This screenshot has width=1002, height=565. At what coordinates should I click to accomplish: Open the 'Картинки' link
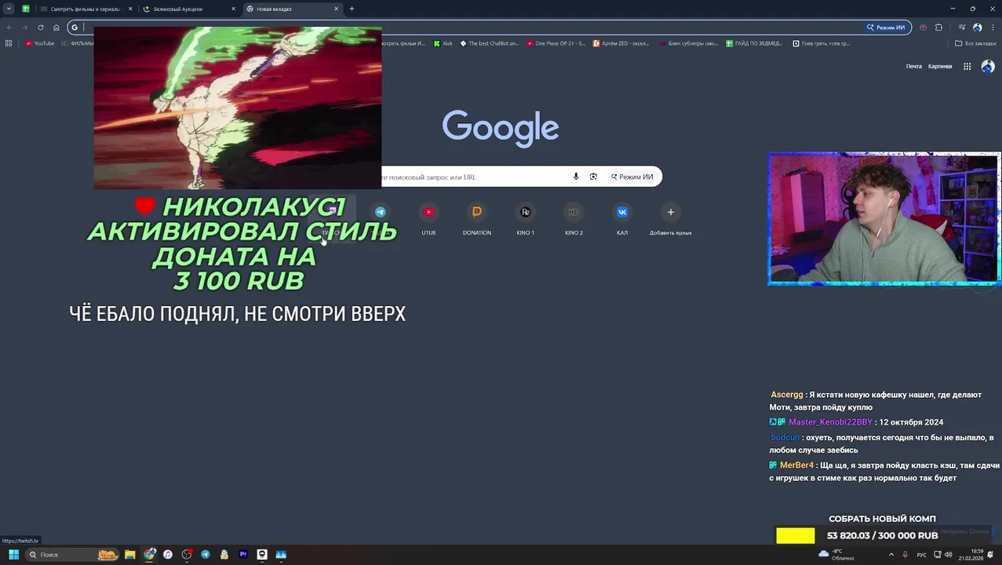coord(940,67)
